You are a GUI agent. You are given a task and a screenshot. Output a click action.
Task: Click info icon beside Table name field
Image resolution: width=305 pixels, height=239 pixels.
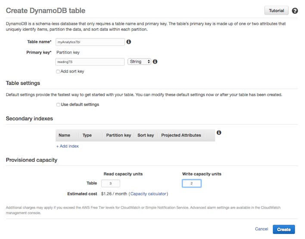coord(128,42)
